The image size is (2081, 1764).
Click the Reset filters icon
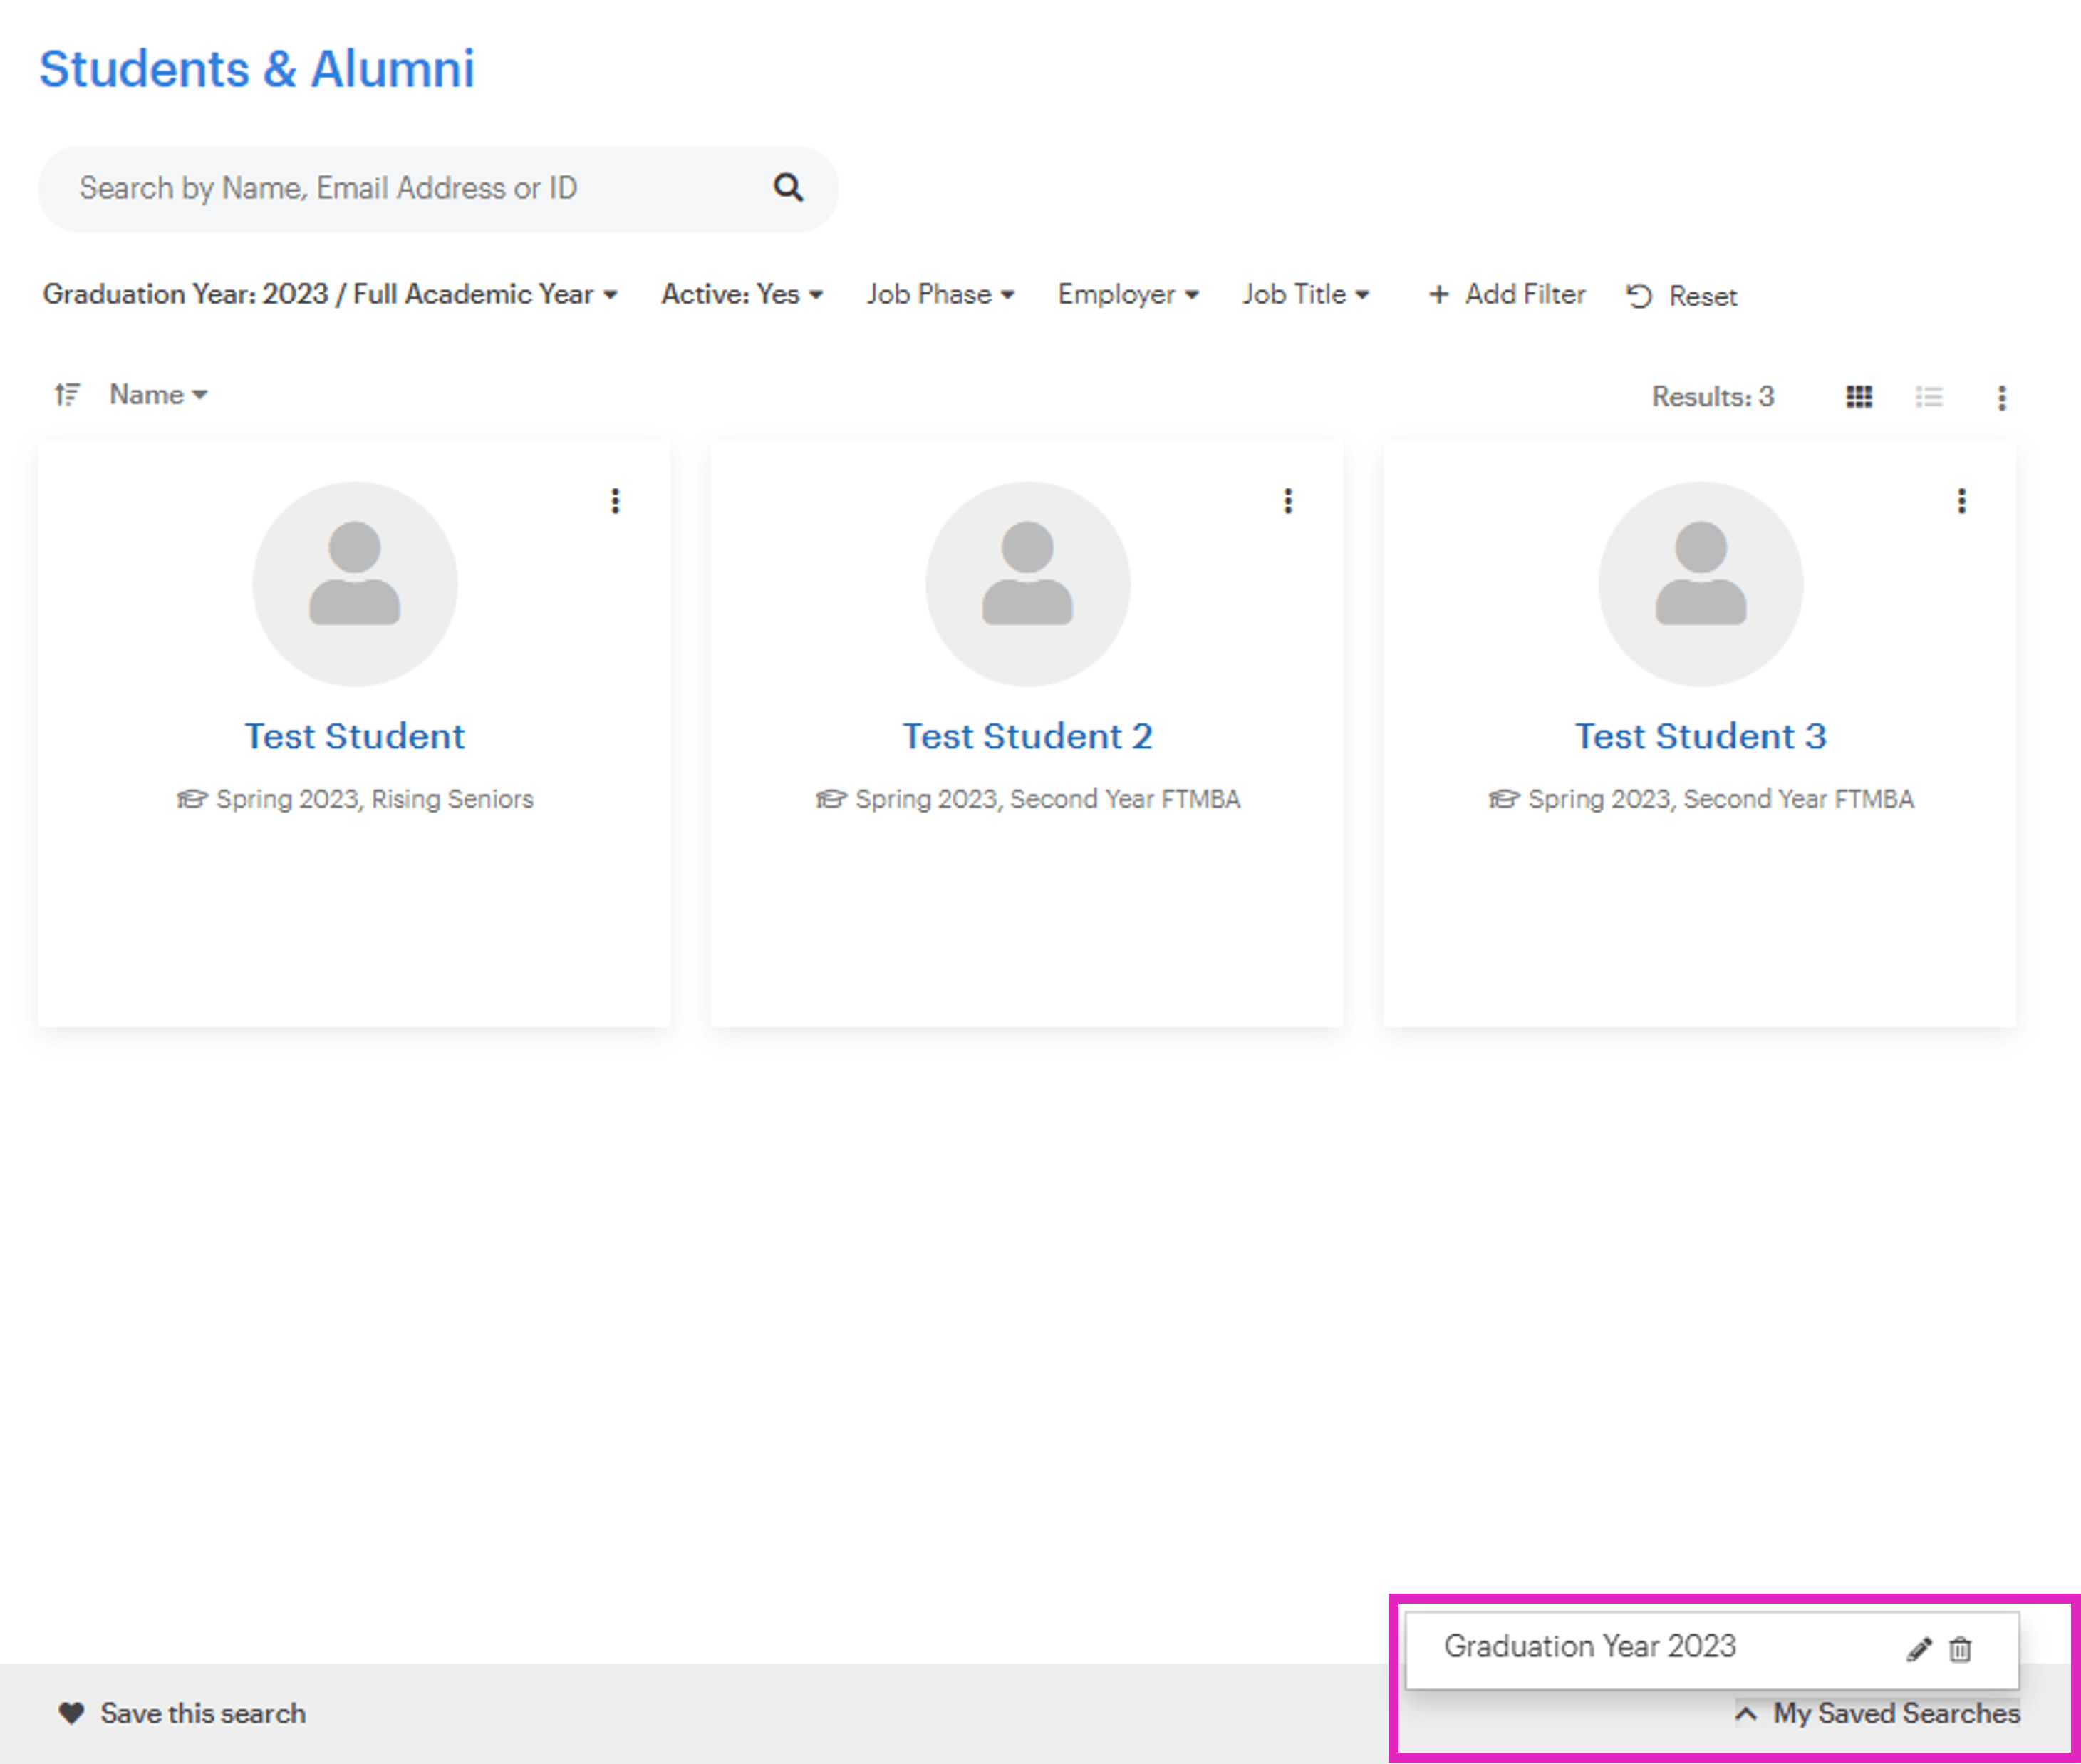coord(1637,295)
